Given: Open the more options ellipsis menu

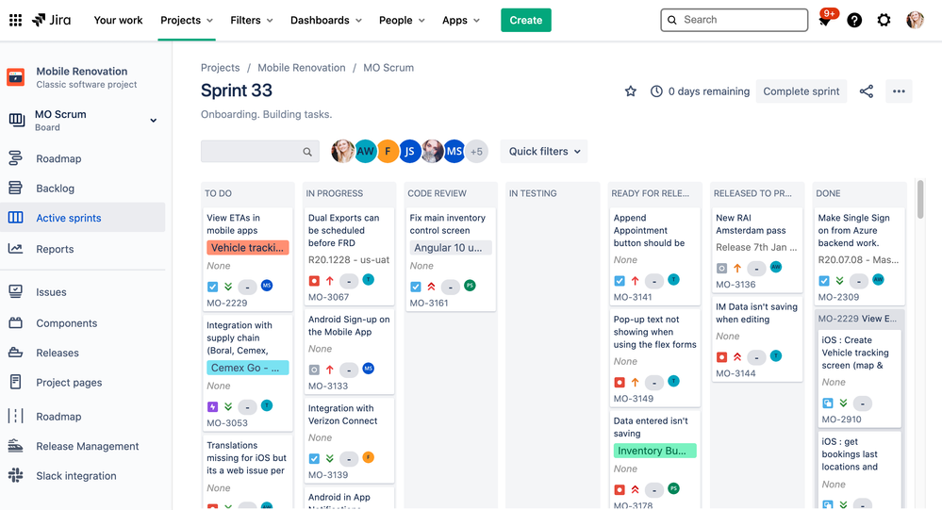Looking at the screenshot, I should tap(899, 91).
